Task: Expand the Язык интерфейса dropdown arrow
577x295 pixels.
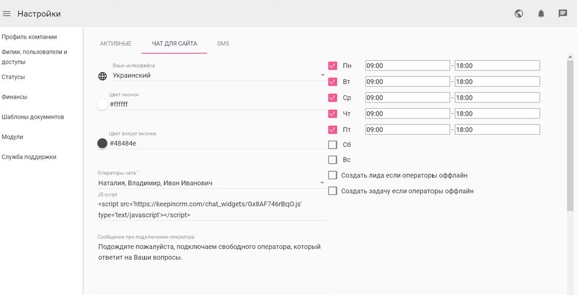Action: click(x=322, y=75)
